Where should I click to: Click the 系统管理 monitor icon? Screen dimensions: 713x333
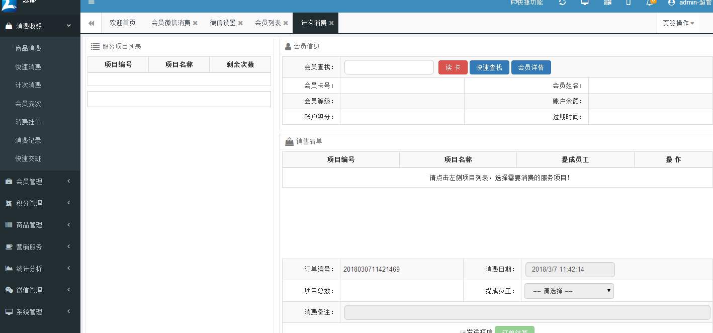click(x=9, y=312)
